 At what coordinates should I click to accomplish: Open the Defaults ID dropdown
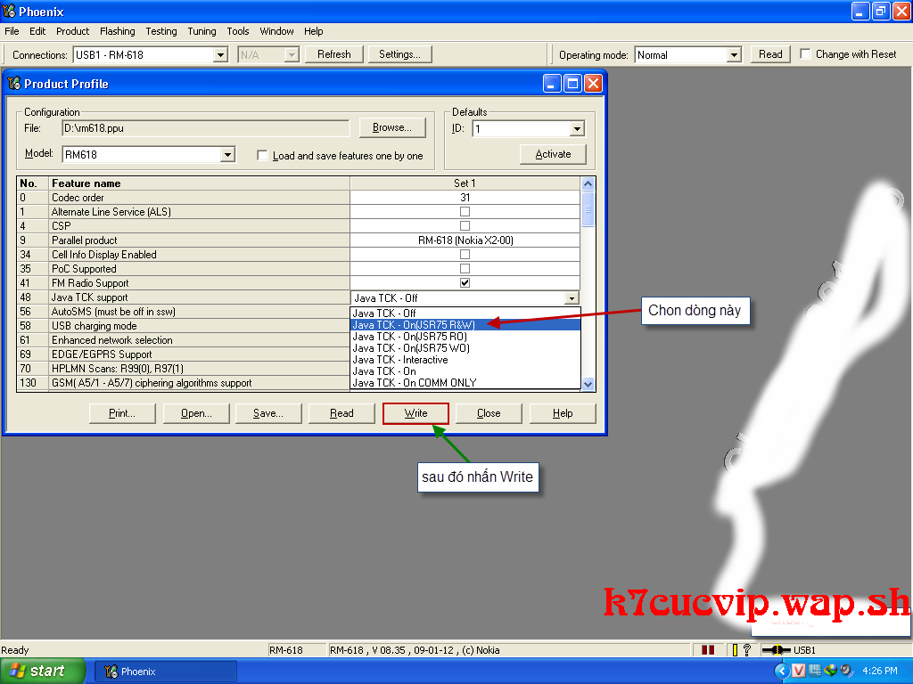(x=577, y=129)
